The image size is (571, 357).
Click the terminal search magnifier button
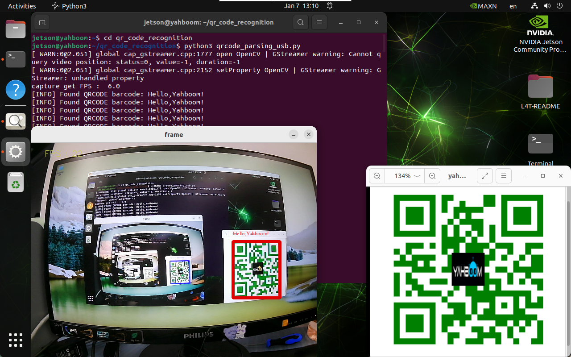coord(301,22)
